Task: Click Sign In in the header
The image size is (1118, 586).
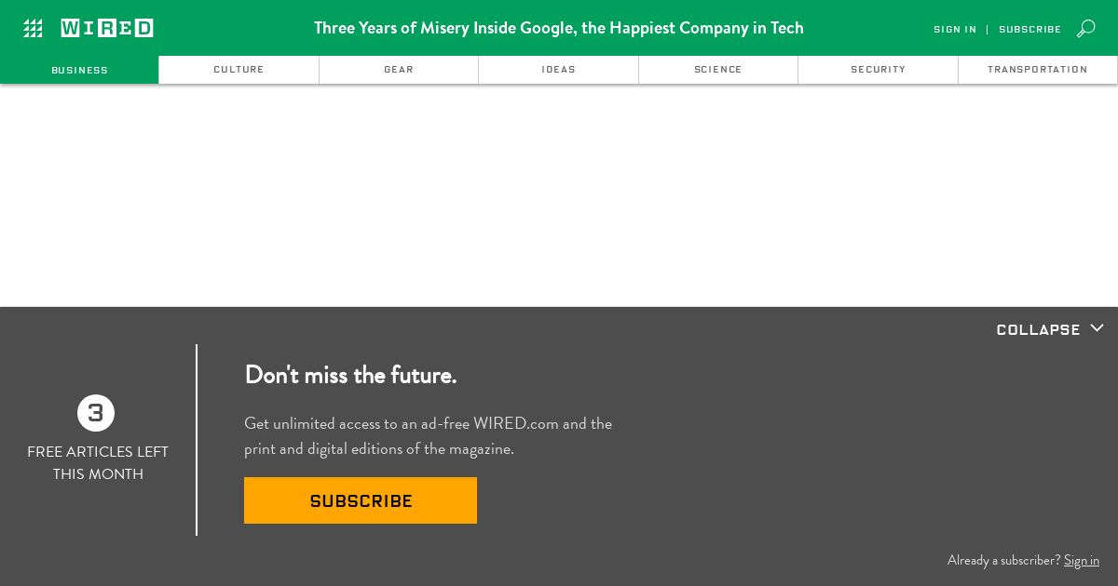Action: pyautogui.click(x=955, y=30)
